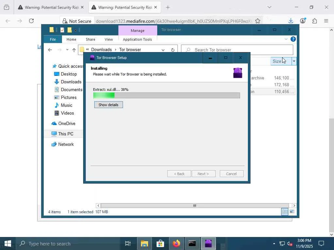Click the mediafire URL address field
334x250 pixels.
(174, 21)
